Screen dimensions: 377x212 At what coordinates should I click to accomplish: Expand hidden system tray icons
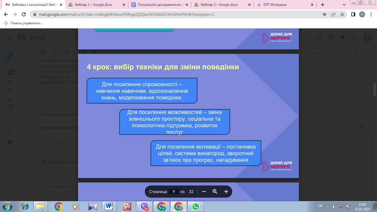click(x=328, y=206)
